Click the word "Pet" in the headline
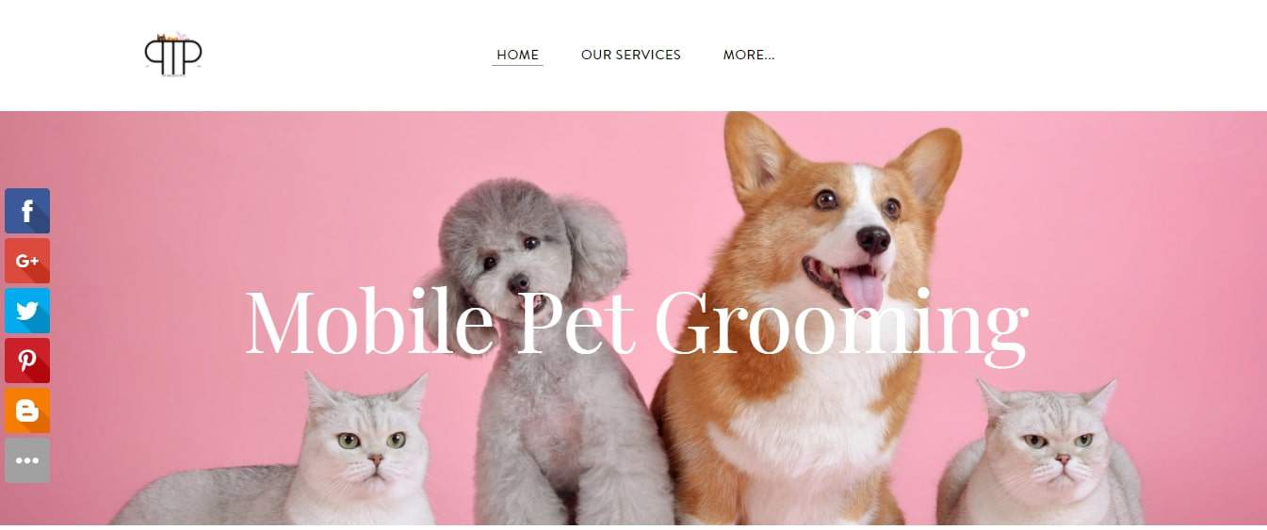 [x=577, y=321]
